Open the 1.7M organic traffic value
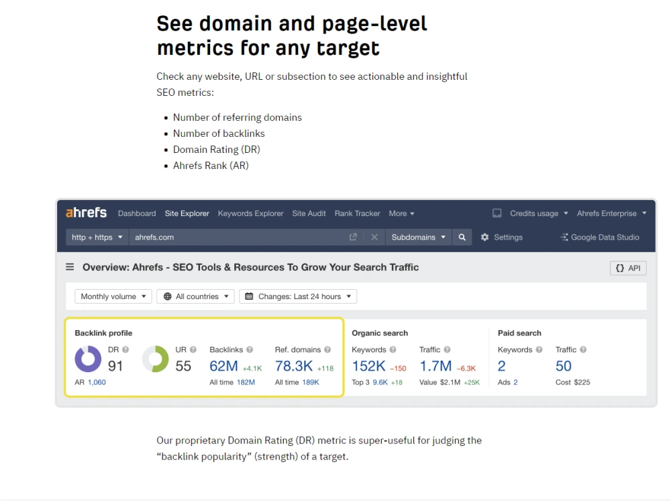671x503 pixels. (435, 366)
